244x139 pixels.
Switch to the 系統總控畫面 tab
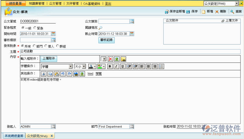(x=14, y=136)
